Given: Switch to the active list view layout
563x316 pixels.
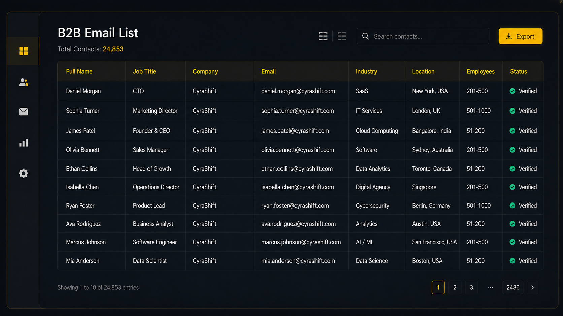Looking at the screenshot, I should 323,36.
